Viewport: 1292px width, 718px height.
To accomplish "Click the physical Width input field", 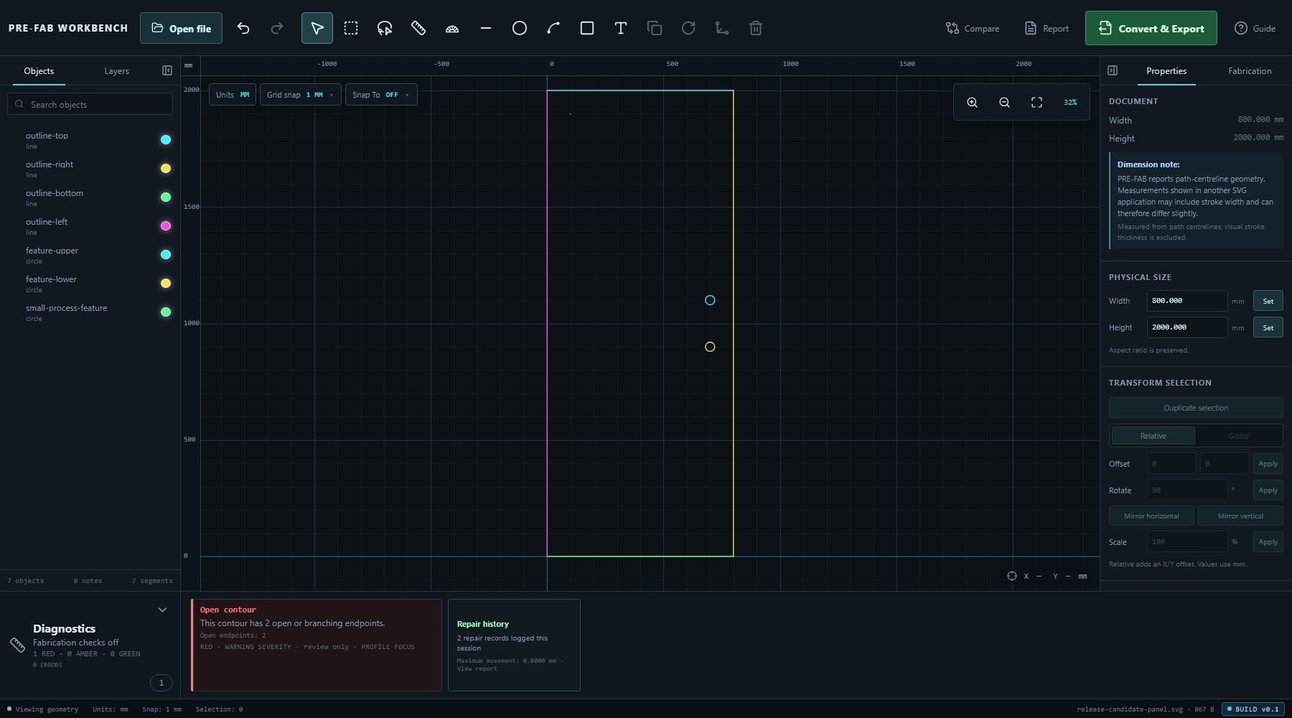I will (1186, 301).
